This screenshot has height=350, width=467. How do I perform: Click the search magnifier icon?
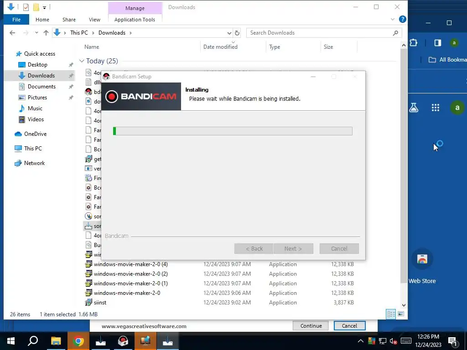point(395,33)
